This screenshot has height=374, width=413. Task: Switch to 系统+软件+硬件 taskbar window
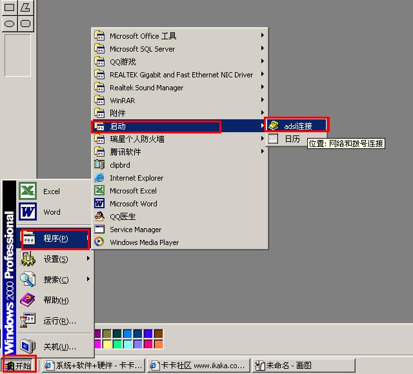[x=93, y=366]
